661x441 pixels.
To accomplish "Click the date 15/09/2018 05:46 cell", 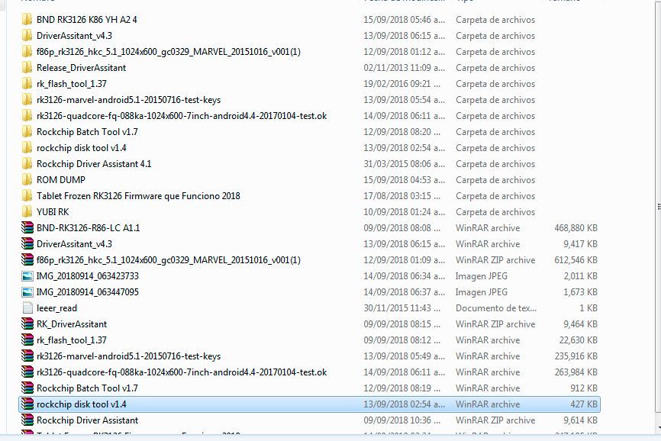I will pyautogui.click(x=404, y=20).
